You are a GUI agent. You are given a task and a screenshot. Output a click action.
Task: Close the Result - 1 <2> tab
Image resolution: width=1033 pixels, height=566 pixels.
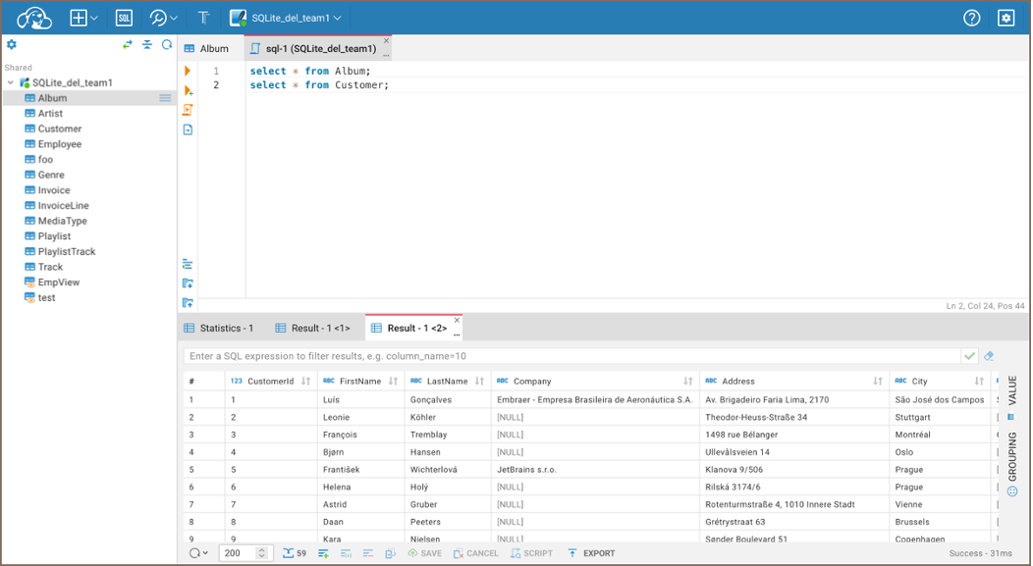tap(457, 321)
